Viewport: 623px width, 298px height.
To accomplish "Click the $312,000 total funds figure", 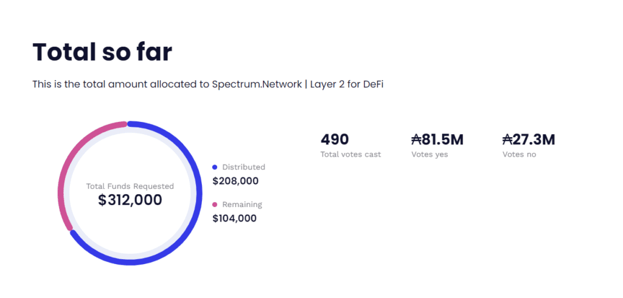I will [130, 200].
